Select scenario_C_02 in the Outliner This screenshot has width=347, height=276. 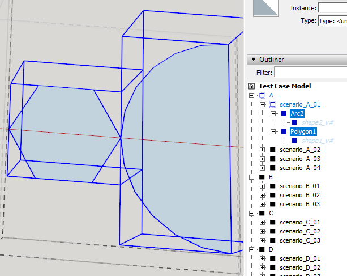tap(300, 231)
